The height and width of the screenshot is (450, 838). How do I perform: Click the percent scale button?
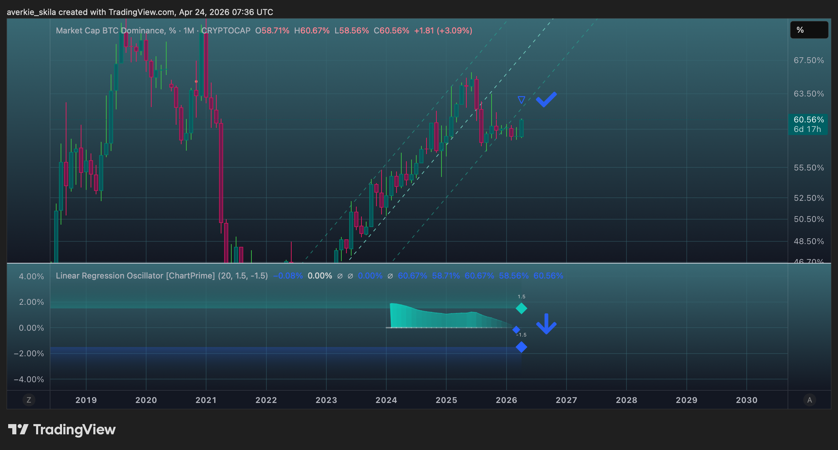click(x=809, y=30)
